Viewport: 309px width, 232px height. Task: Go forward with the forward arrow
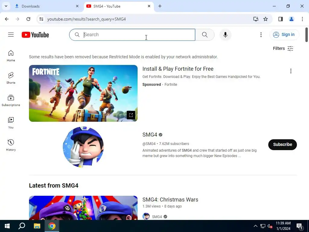[18, 19]
